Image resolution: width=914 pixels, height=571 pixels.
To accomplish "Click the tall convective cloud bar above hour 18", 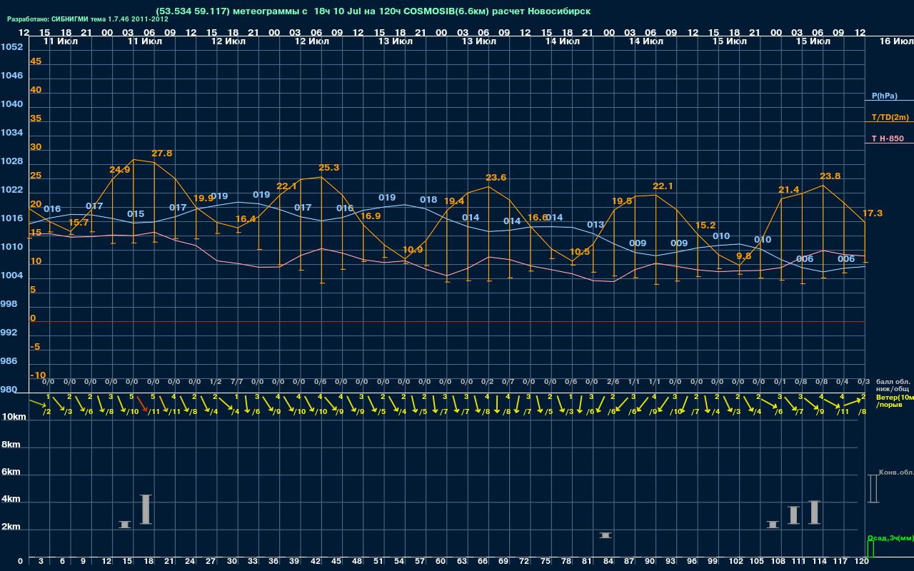I will [146, 509].
